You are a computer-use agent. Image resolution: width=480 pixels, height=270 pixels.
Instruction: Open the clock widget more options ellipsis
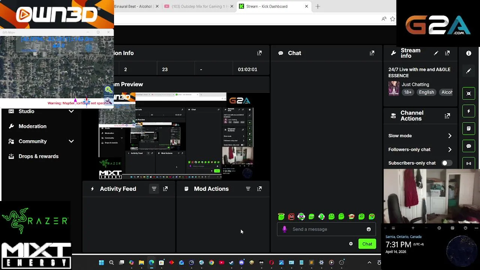476,228
